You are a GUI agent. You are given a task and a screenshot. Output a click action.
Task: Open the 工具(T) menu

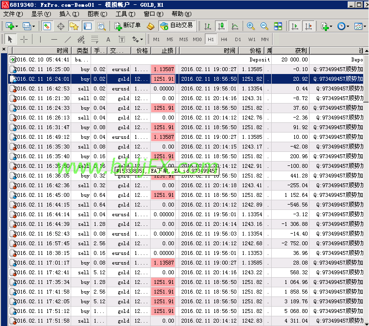click(x=125, y=14)
